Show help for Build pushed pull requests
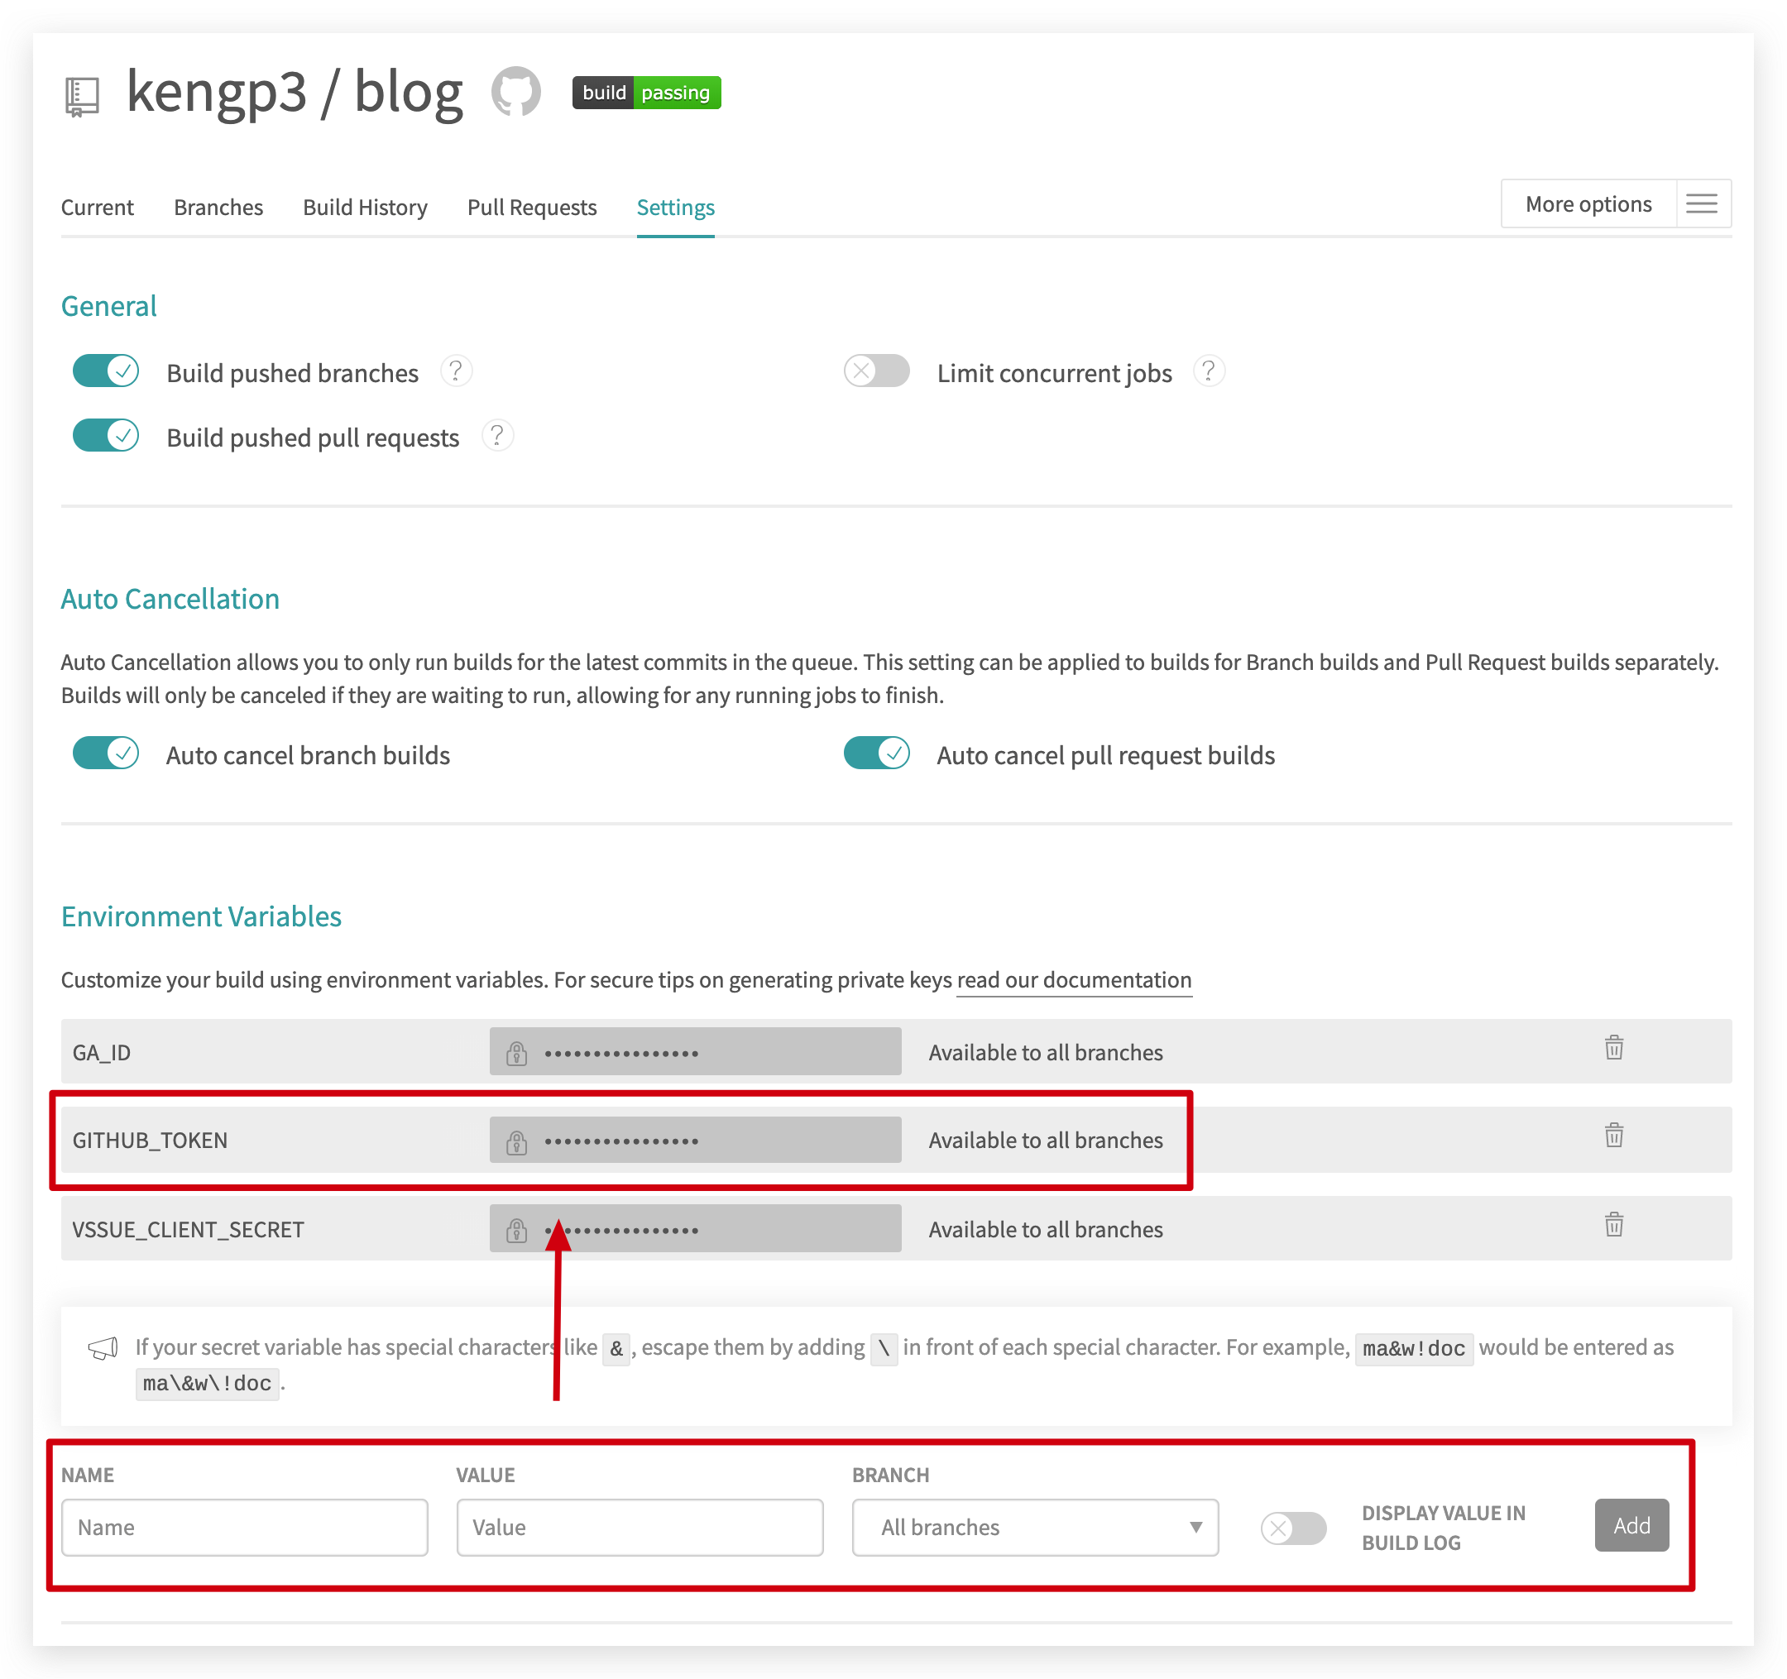This screenshot has height=1679, width=1787. click(497, 436)
